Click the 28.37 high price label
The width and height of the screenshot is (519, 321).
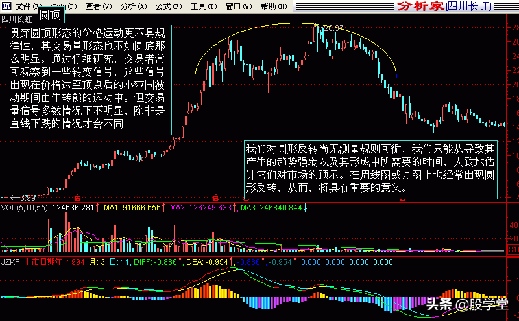click(x=333, y=28)
